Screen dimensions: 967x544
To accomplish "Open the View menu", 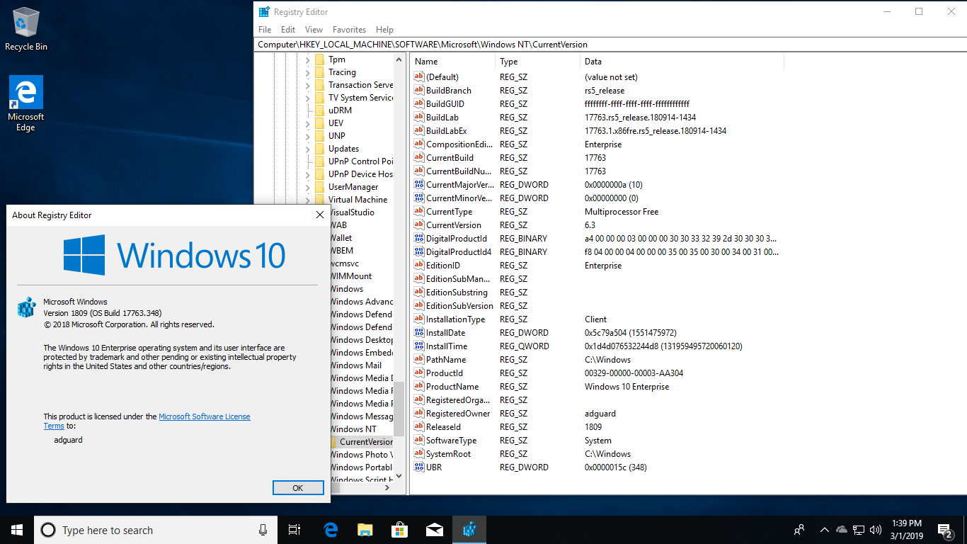I will pyautogui.click(x=314, y=30).
